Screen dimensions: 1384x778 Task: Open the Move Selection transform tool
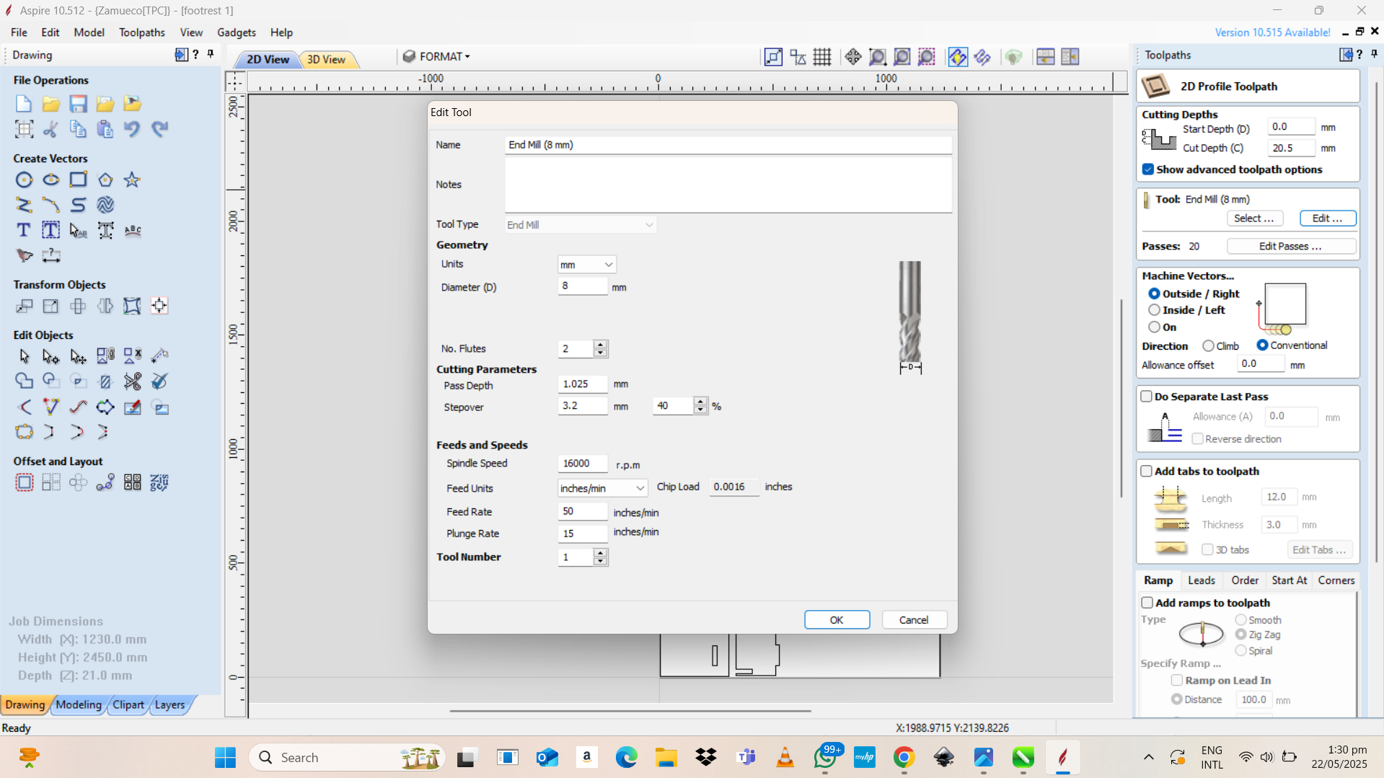(24, 306)
